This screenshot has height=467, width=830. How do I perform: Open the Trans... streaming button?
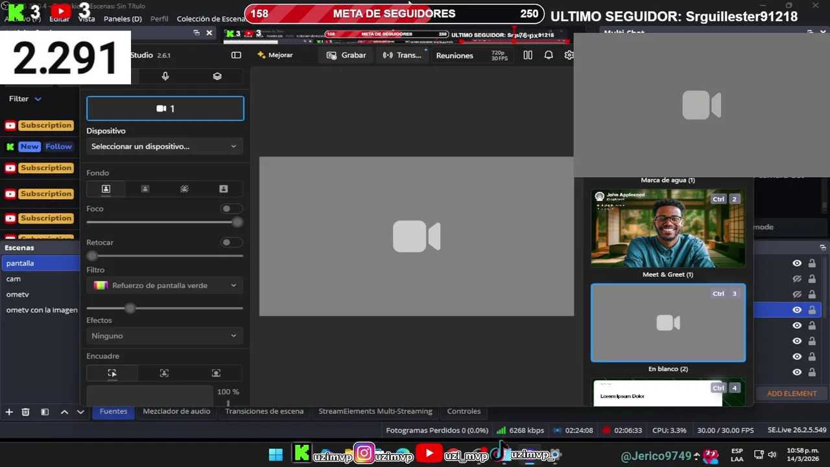coord(402,55)
